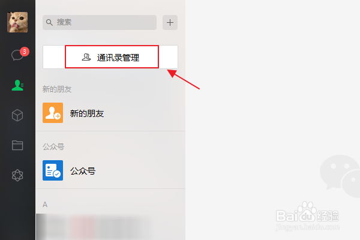Open the Files folder sidebar icon

coord(17,145)
